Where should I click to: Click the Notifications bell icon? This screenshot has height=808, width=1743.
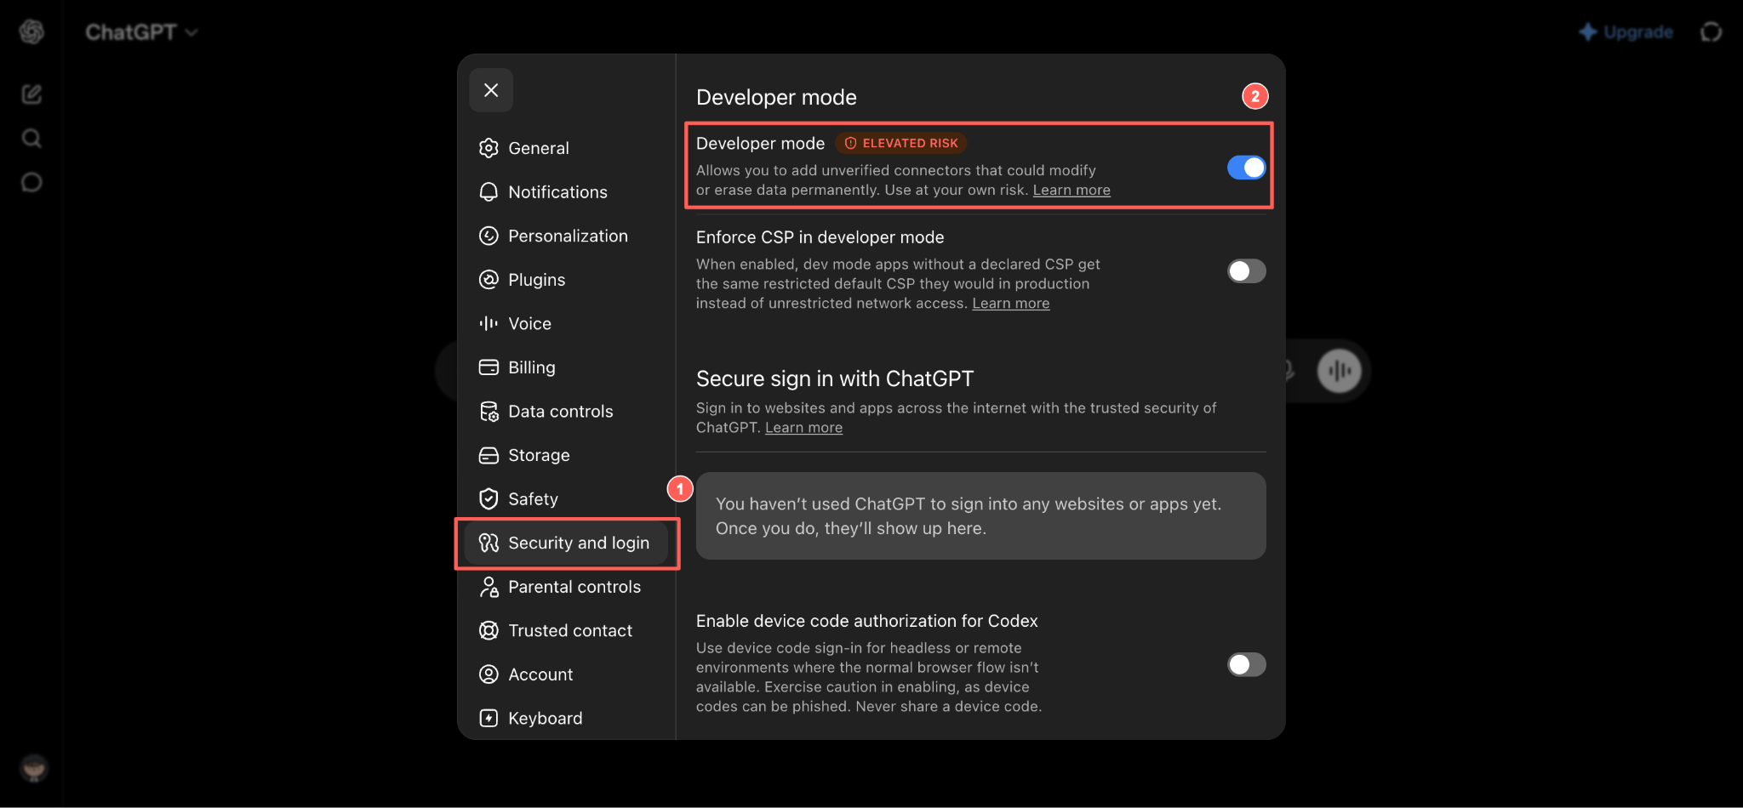pos(489,192)
